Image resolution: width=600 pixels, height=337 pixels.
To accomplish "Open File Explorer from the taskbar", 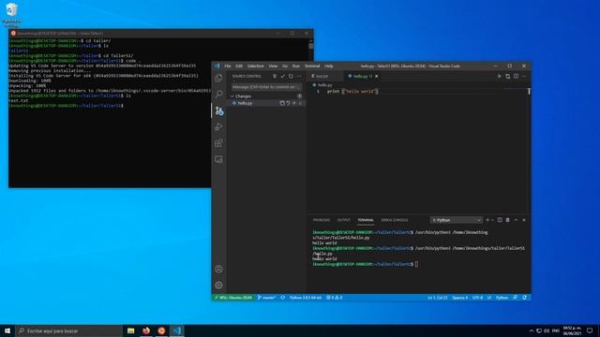I will click(131, 330).
